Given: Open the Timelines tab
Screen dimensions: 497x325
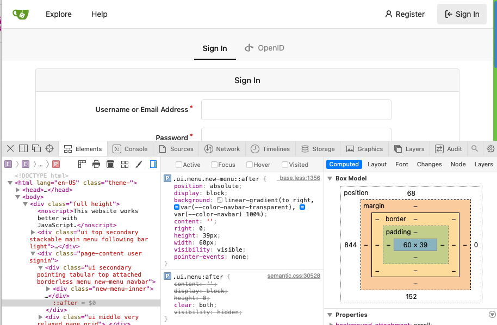Looking at the screenshot, I should (270, 149).
